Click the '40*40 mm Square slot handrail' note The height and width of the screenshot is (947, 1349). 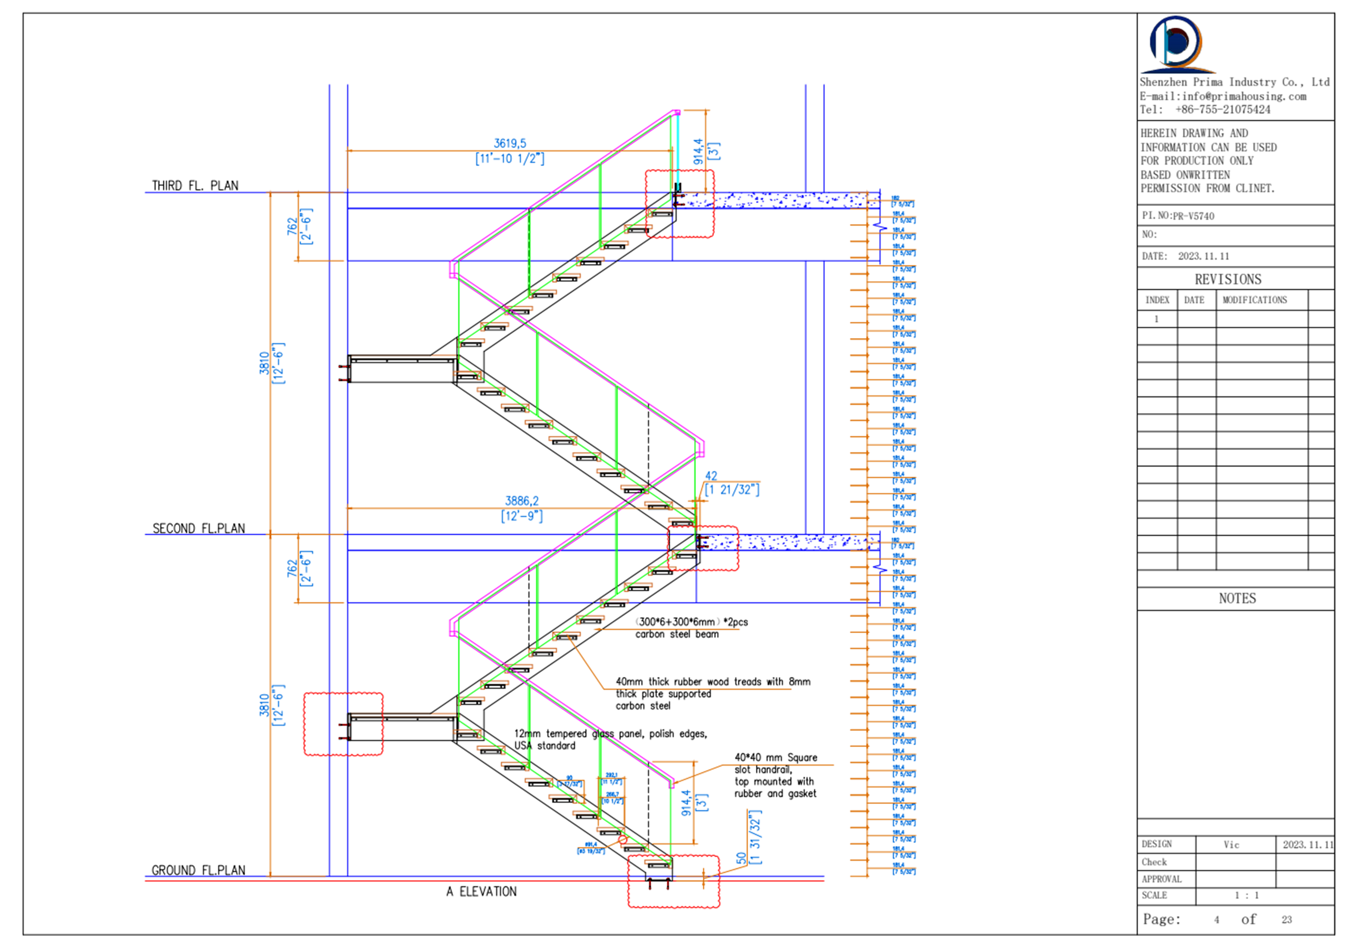(776, 775)
